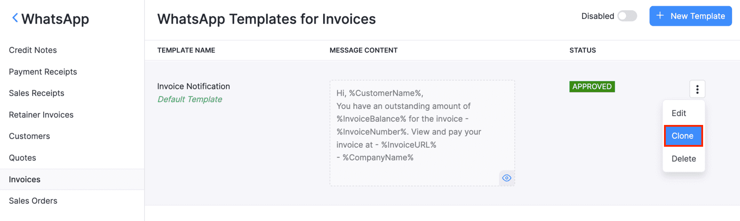The height and width of the screenshot is (221, 740).
Task: Open Sales Receipts section
Action: (x=36, y=93)
